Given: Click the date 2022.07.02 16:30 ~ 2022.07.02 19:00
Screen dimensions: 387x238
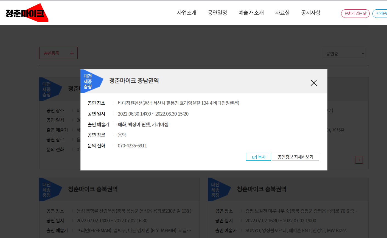Looking at the screenshot, I should coord(281,221).
